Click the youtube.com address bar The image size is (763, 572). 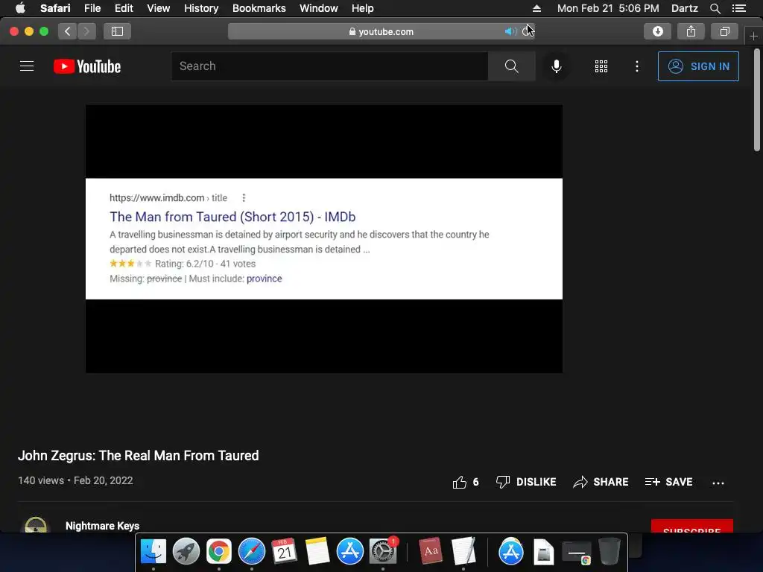click(x=381, y=31)
